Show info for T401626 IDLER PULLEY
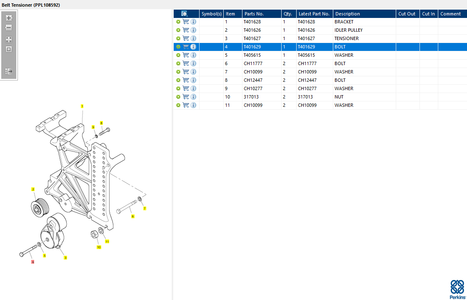Image resolution: width=467 pixels, height=300 pixels. (193, 30)
